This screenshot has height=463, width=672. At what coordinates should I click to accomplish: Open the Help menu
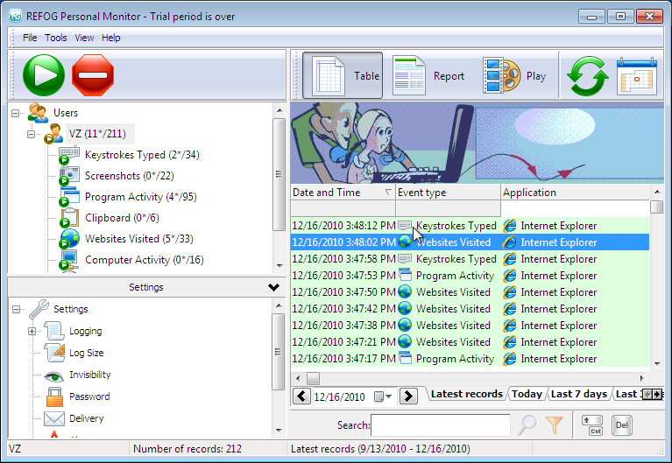coord(110,38)
